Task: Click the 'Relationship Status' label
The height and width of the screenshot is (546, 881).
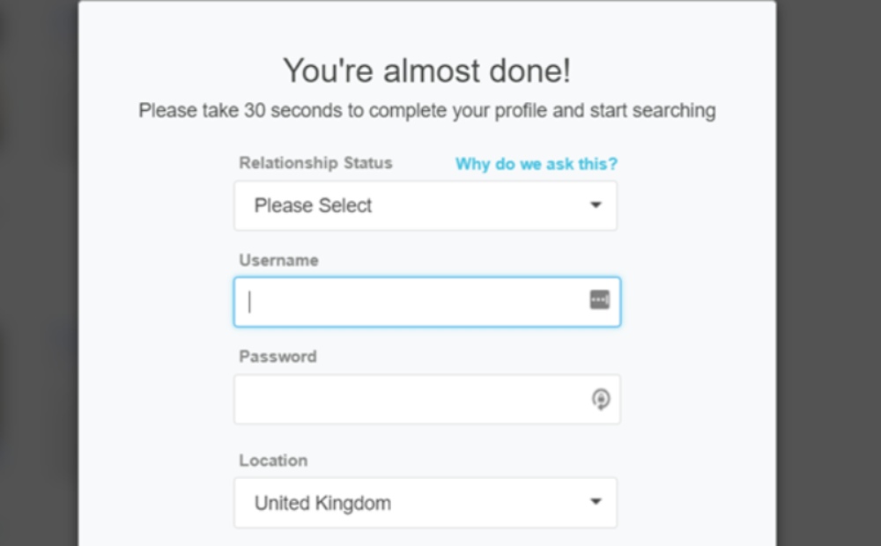Action: tap(315, 163)
